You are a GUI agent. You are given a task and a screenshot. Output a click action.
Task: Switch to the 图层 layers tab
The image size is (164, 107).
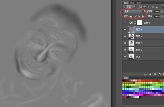(x=126, y=3)
